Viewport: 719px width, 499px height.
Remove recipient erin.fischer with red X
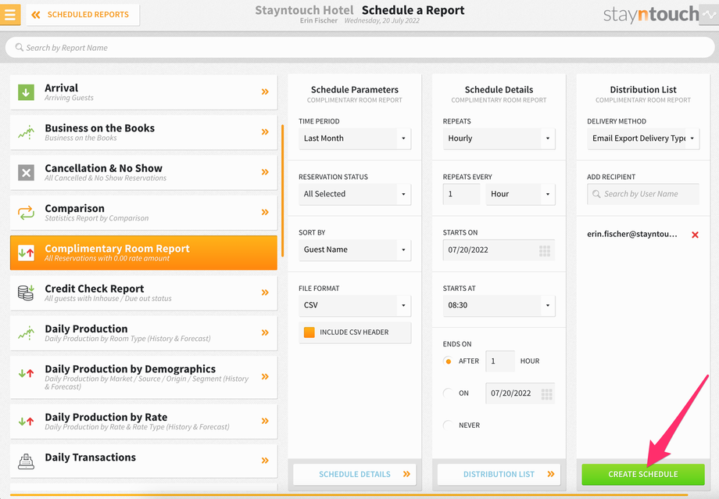point(695,235)
